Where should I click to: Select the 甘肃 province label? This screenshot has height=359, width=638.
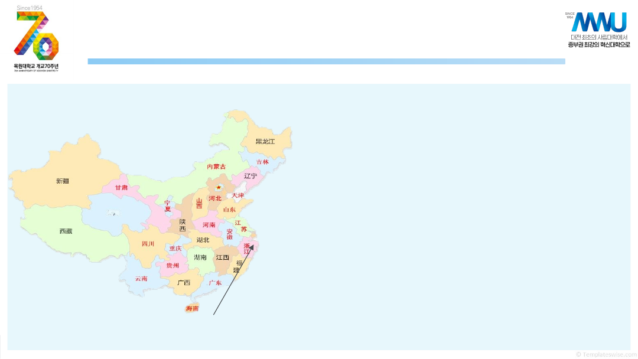click(121, 187)
